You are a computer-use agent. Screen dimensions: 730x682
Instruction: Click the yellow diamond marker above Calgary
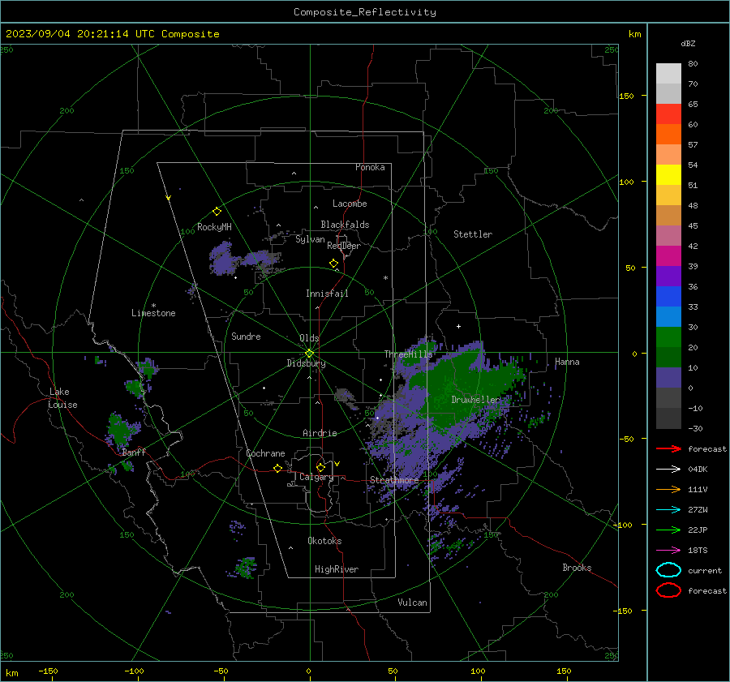[320, 467]
